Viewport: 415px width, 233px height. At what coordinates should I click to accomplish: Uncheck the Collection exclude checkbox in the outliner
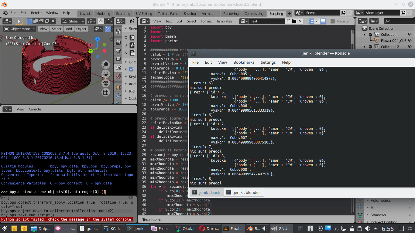(371, 34)
